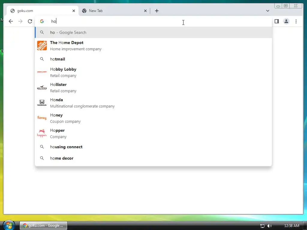Click goku.com Chrome taskbar button
The width and height of the screenshot is (307, 230).
[x=43, y=226]
